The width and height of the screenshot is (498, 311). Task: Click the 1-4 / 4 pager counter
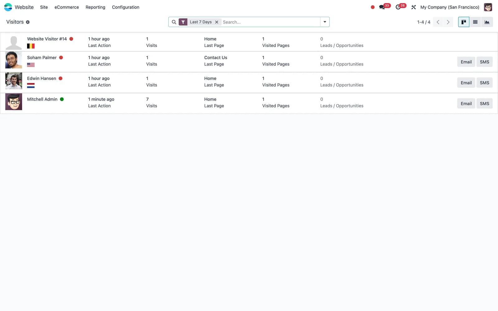pos(424,22)
